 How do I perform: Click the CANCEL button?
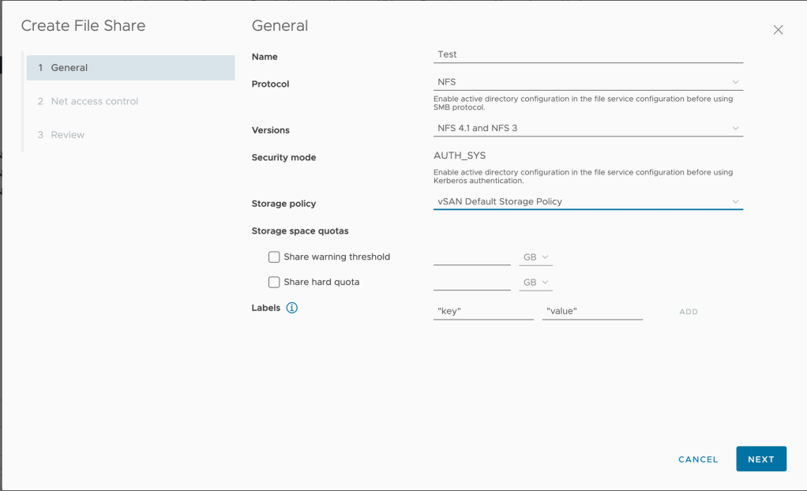coord(698,459)
